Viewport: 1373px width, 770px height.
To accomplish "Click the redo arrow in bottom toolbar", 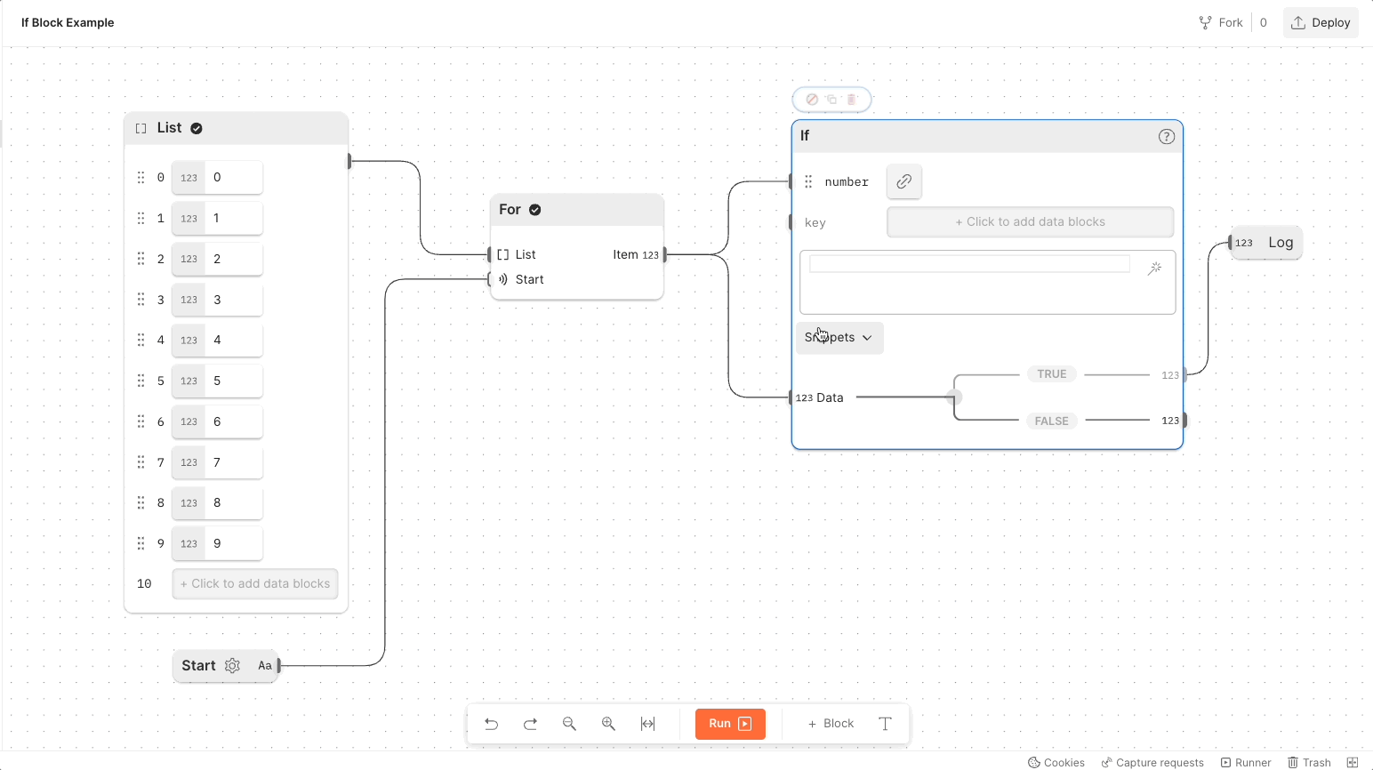I will 530,724.
